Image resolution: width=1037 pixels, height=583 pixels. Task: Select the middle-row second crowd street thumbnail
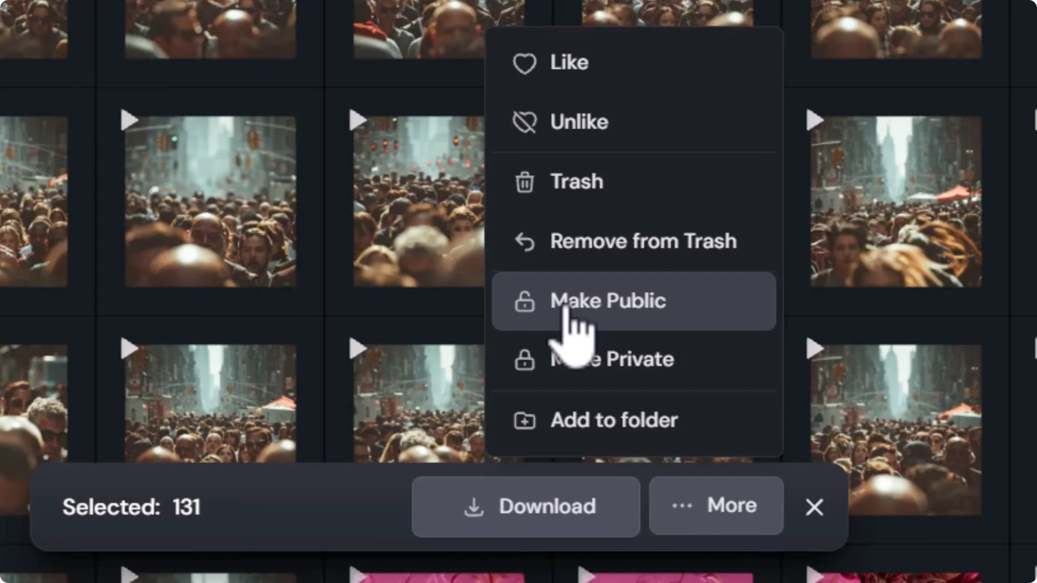click(x=210, y=201)
